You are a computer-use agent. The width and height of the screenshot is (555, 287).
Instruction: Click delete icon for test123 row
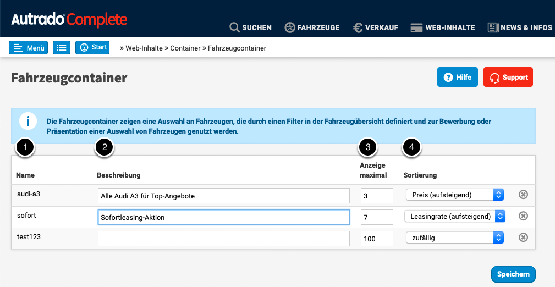523,237
